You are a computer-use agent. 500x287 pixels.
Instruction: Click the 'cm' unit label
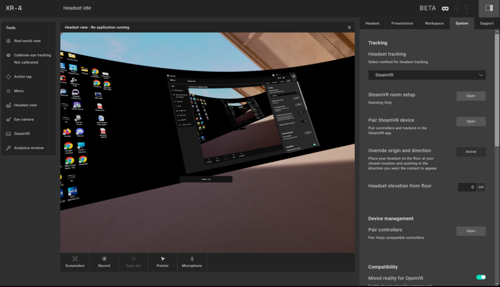click(481, 187)
